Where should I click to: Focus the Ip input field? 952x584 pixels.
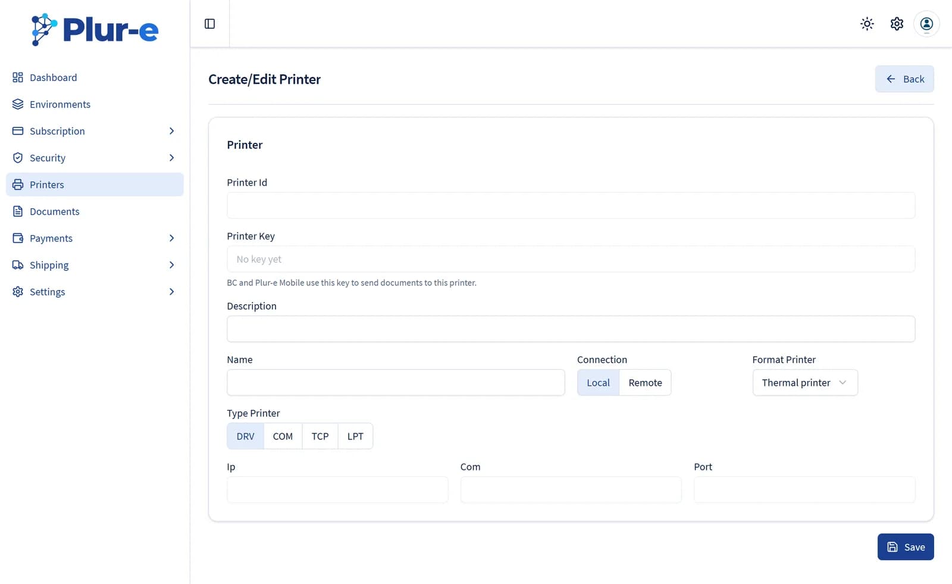(x=337, y=490)
